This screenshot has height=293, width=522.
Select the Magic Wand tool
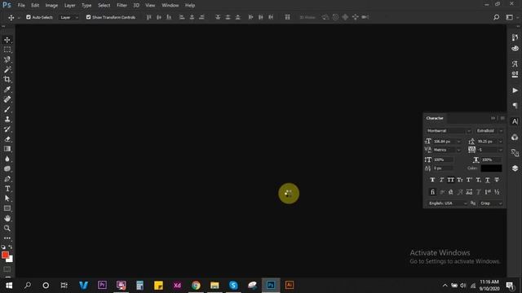tap(7, 69)
